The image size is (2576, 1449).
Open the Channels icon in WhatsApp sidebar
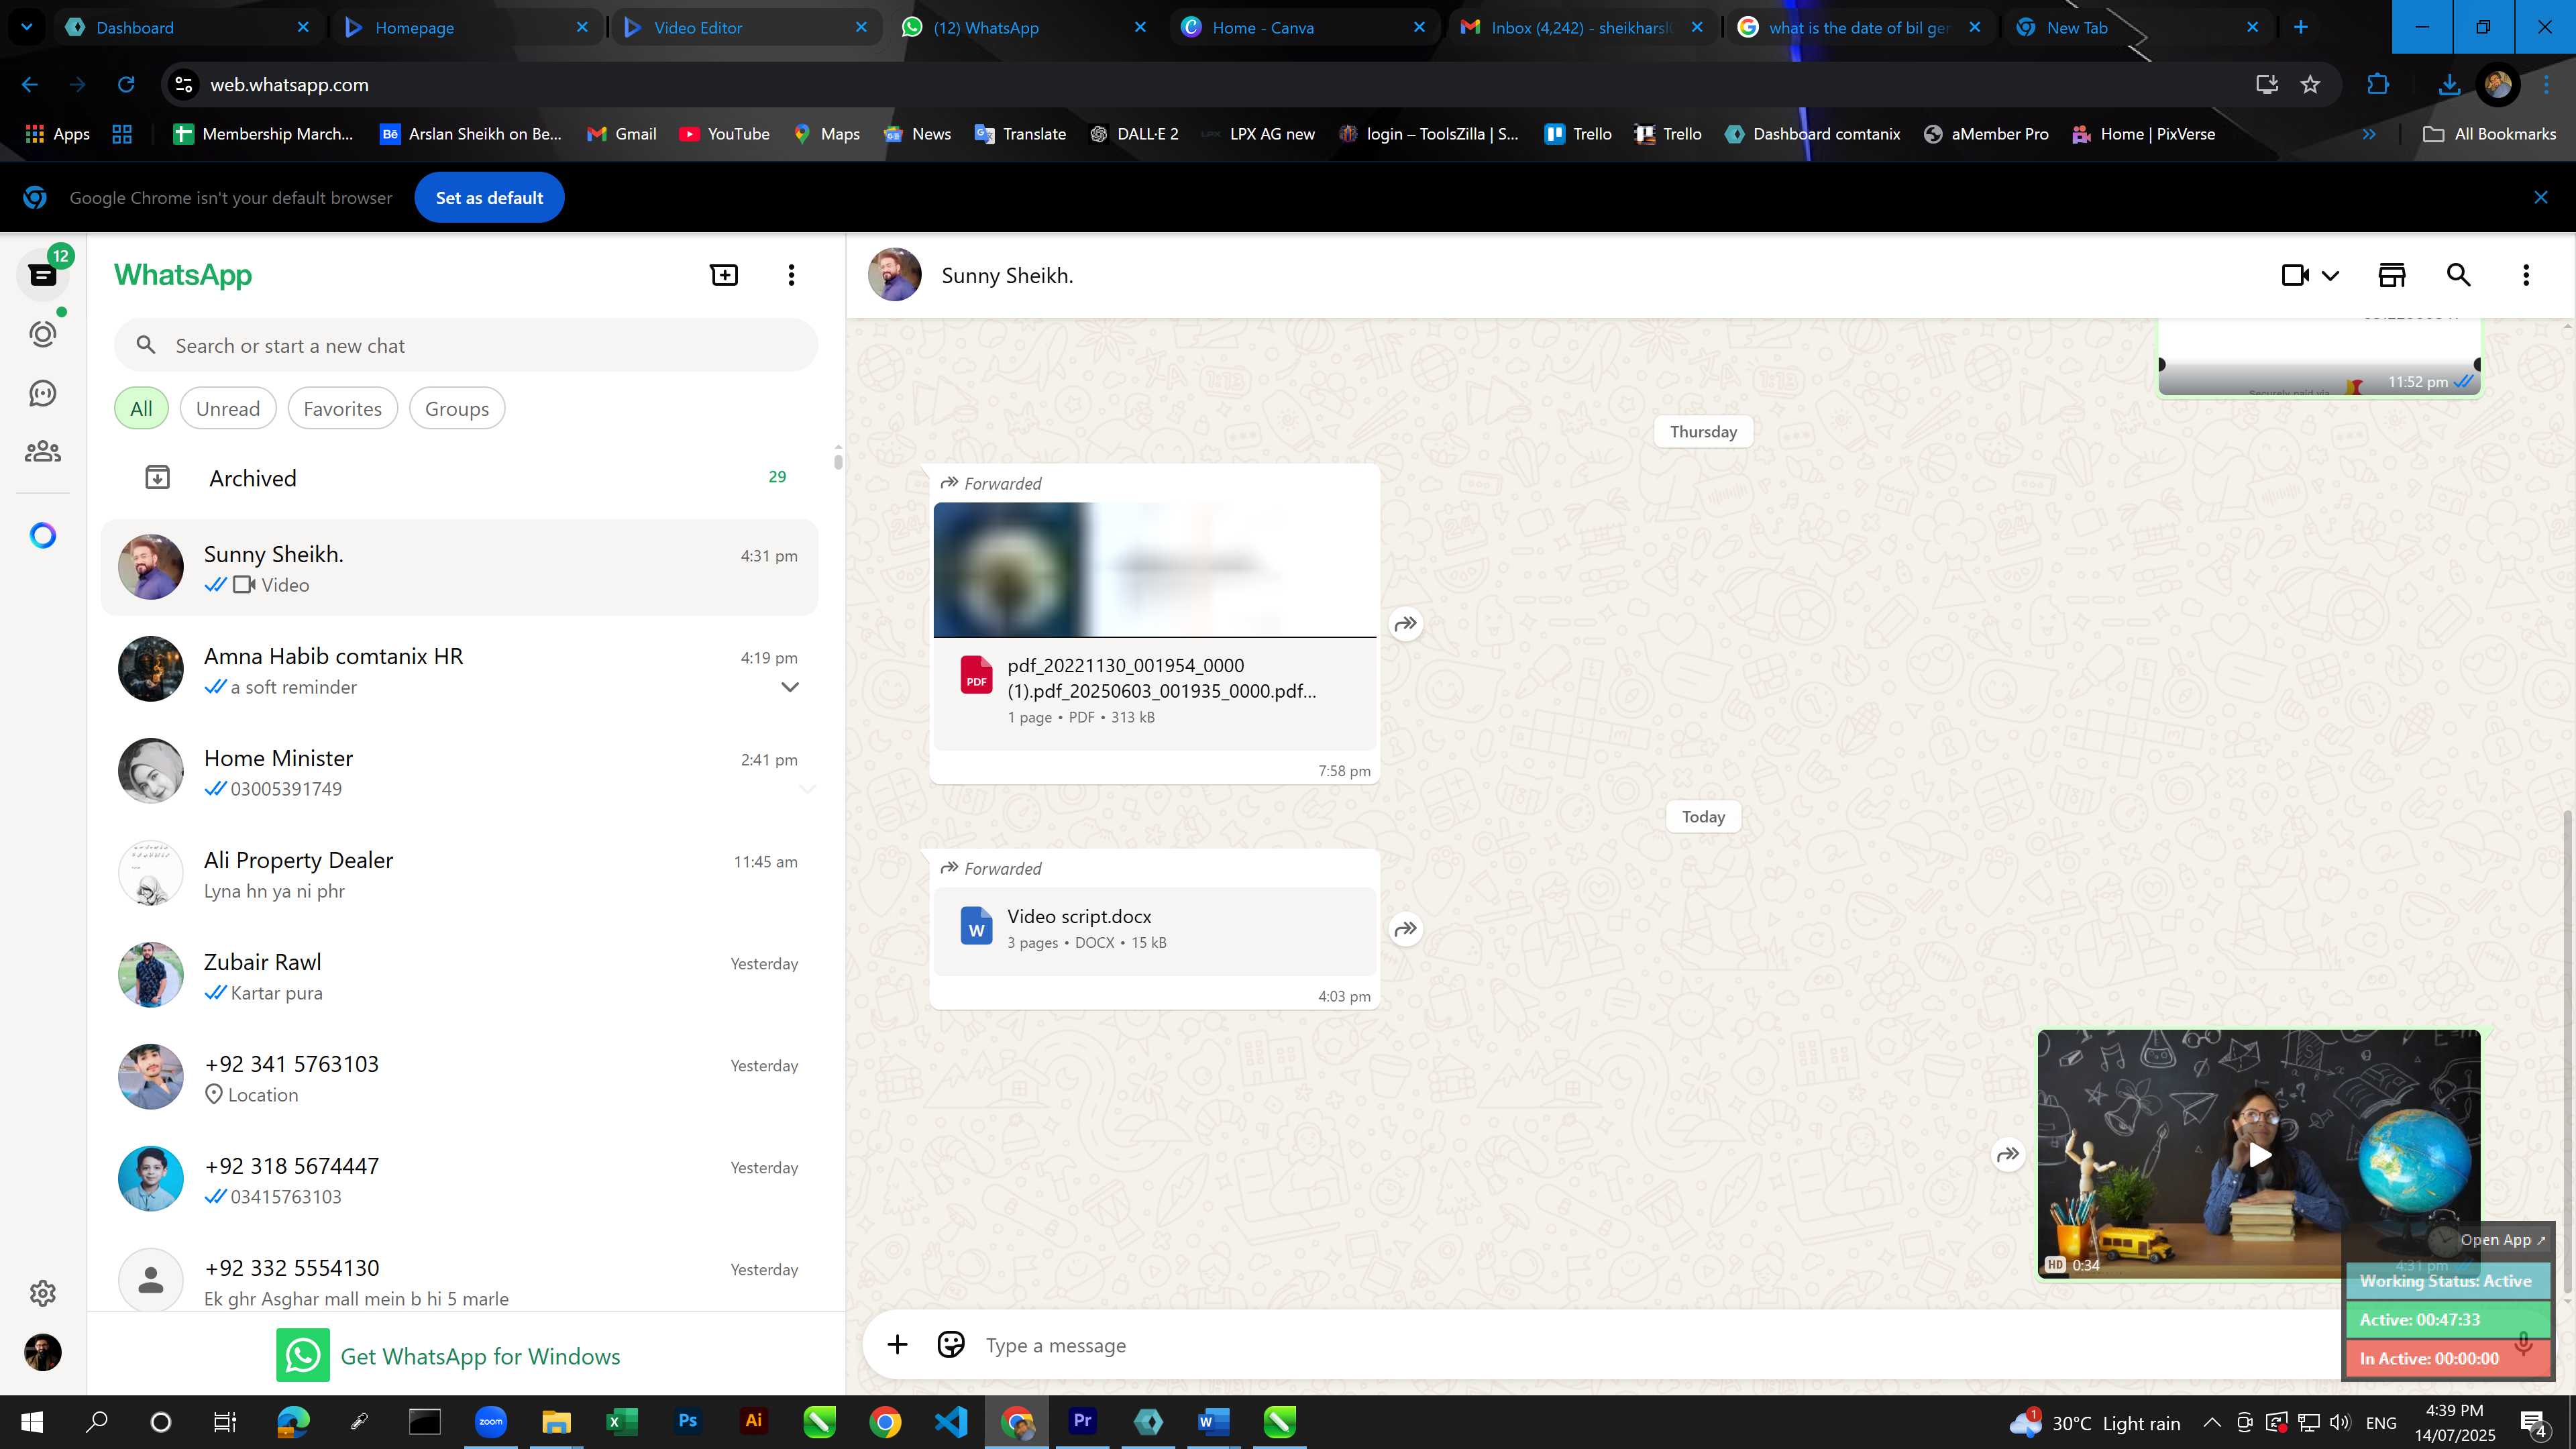(42, 393)
